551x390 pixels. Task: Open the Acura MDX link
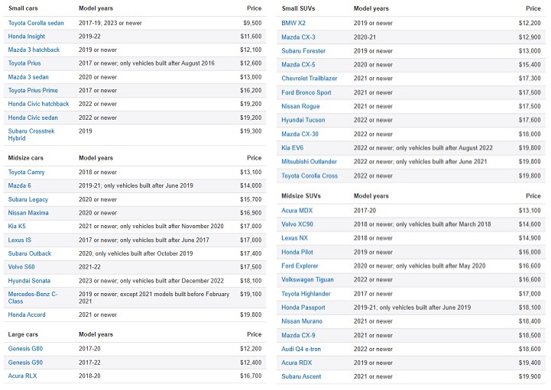[x=297, y=211]
